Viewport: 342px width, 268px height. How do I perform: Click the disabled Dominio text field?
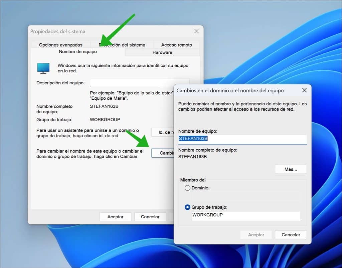point(246,197)
